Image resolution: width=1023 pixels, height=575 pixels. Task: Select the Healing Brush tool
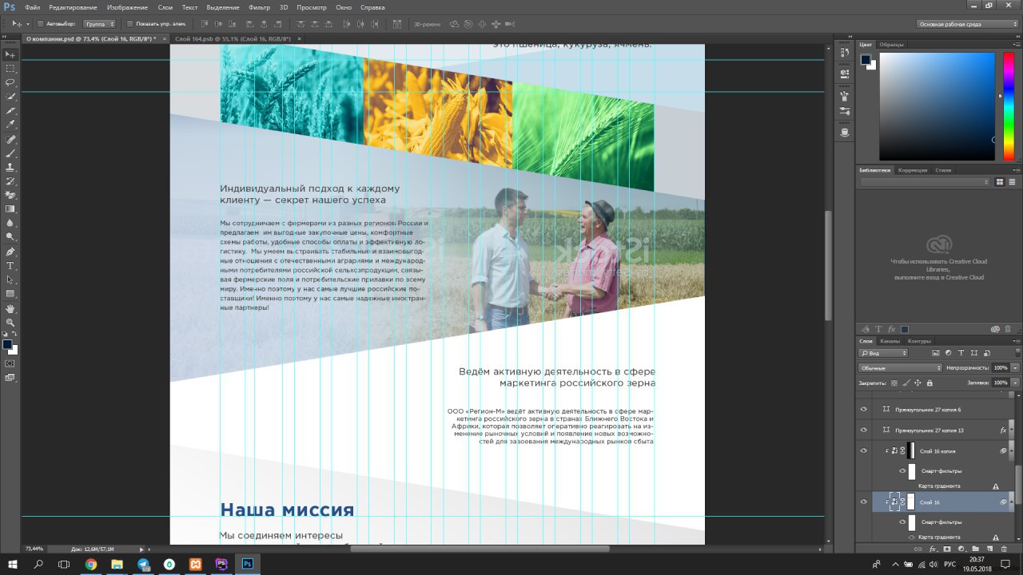[x=10, y=139]
